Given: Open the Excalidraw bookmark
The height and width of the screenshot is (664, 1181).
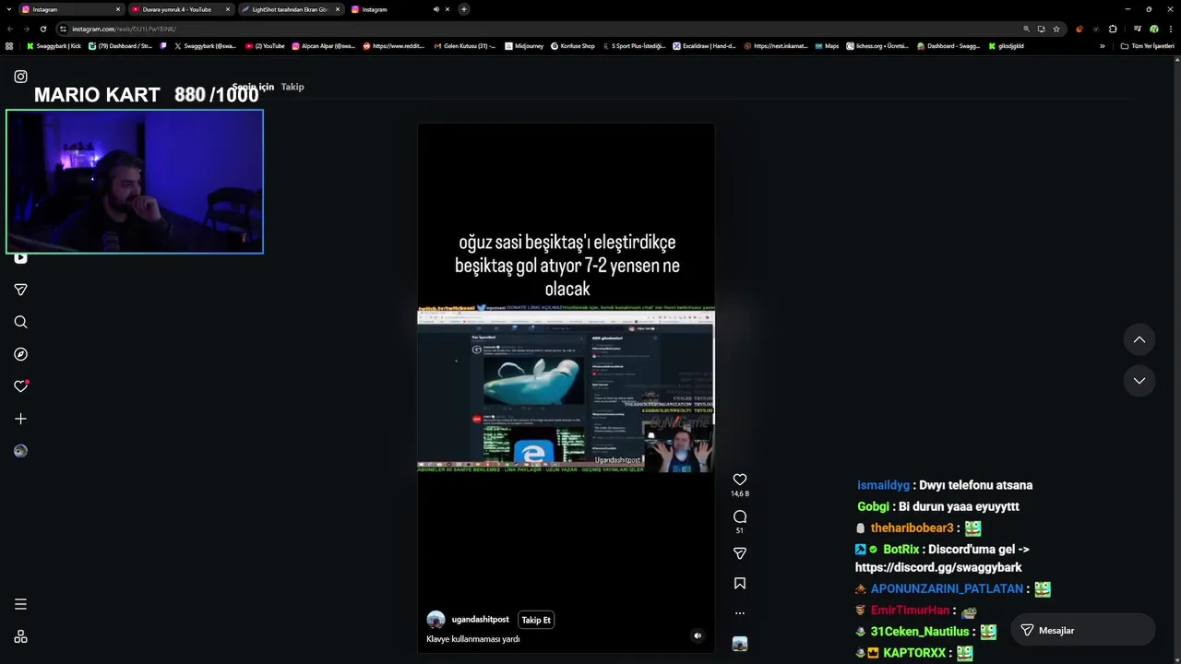Looking at the screenshot, I should 704,46.
